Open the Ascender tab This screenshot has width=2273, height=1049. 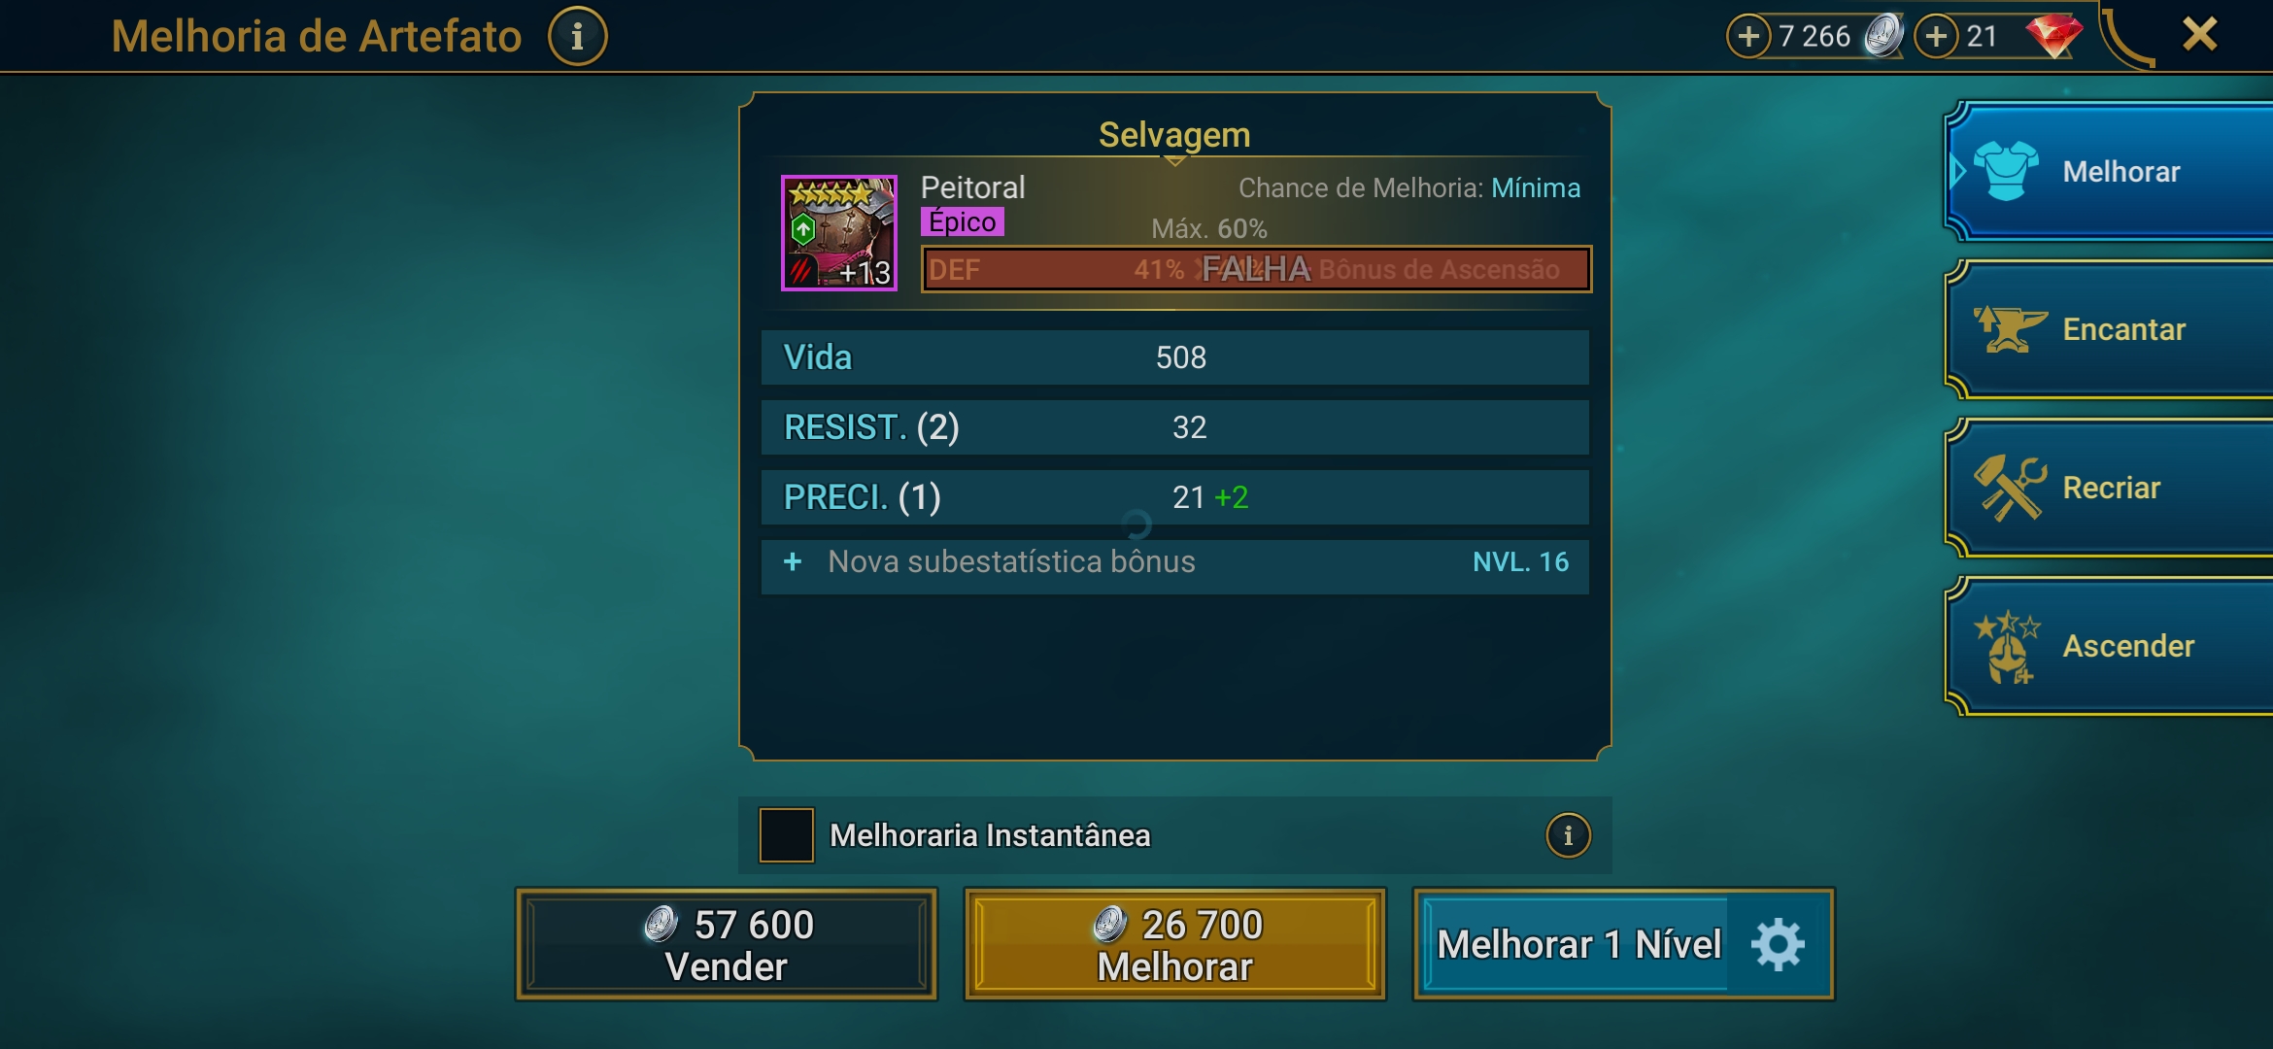coord(2110,646)
